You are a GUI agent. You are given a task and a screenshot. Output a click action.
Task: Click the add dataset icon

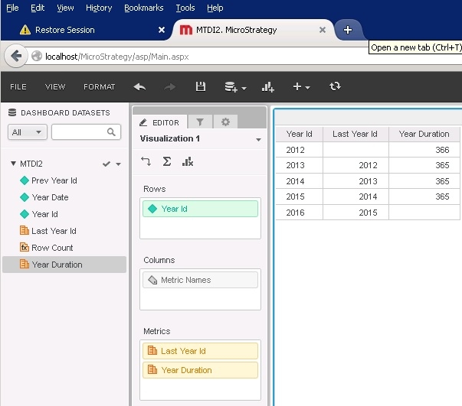(x=234, y=87)
